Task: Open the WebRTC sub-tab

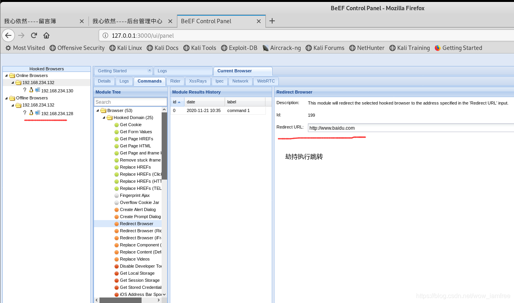Action: (266, 81)
